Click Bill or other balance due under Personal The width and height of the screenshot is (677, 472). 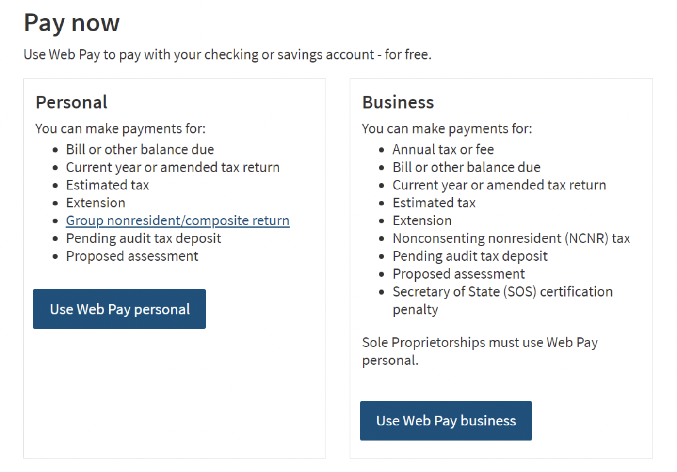pos(140,149)
